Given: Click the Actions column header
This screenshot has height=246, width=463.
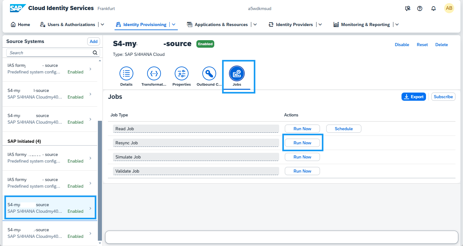Looking at the screenshot, I should tap(291, 115).
